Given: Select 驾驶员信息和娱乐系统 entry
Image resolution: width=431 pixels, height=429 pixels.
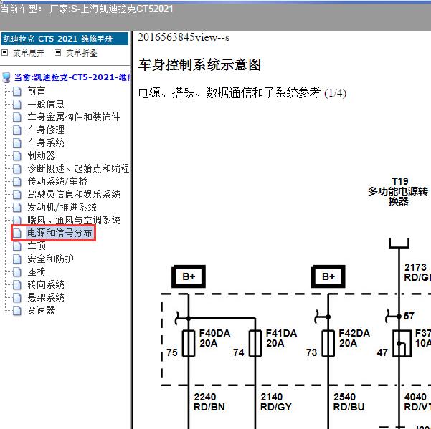Looking at the screenshot, I should pos(74,194).
